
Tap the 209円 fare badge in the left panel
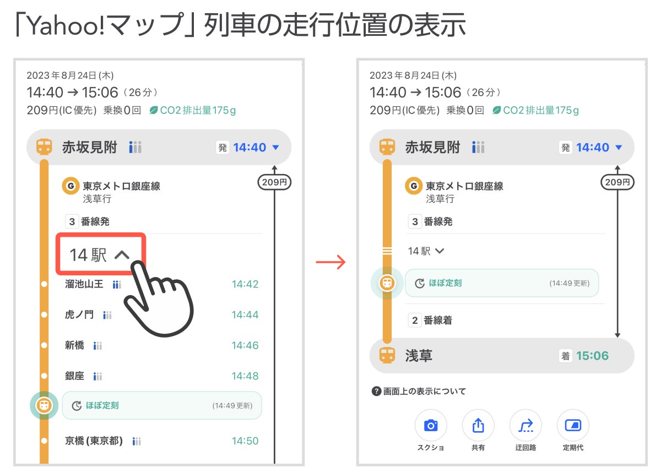274,182
